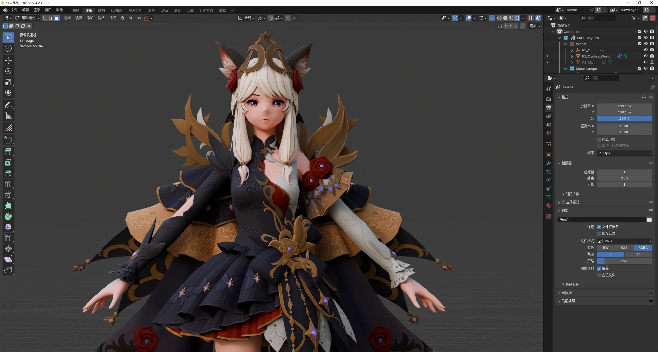Open the 30 fps frame rate dropdown

pyautogui.click(x=624, y=153)
